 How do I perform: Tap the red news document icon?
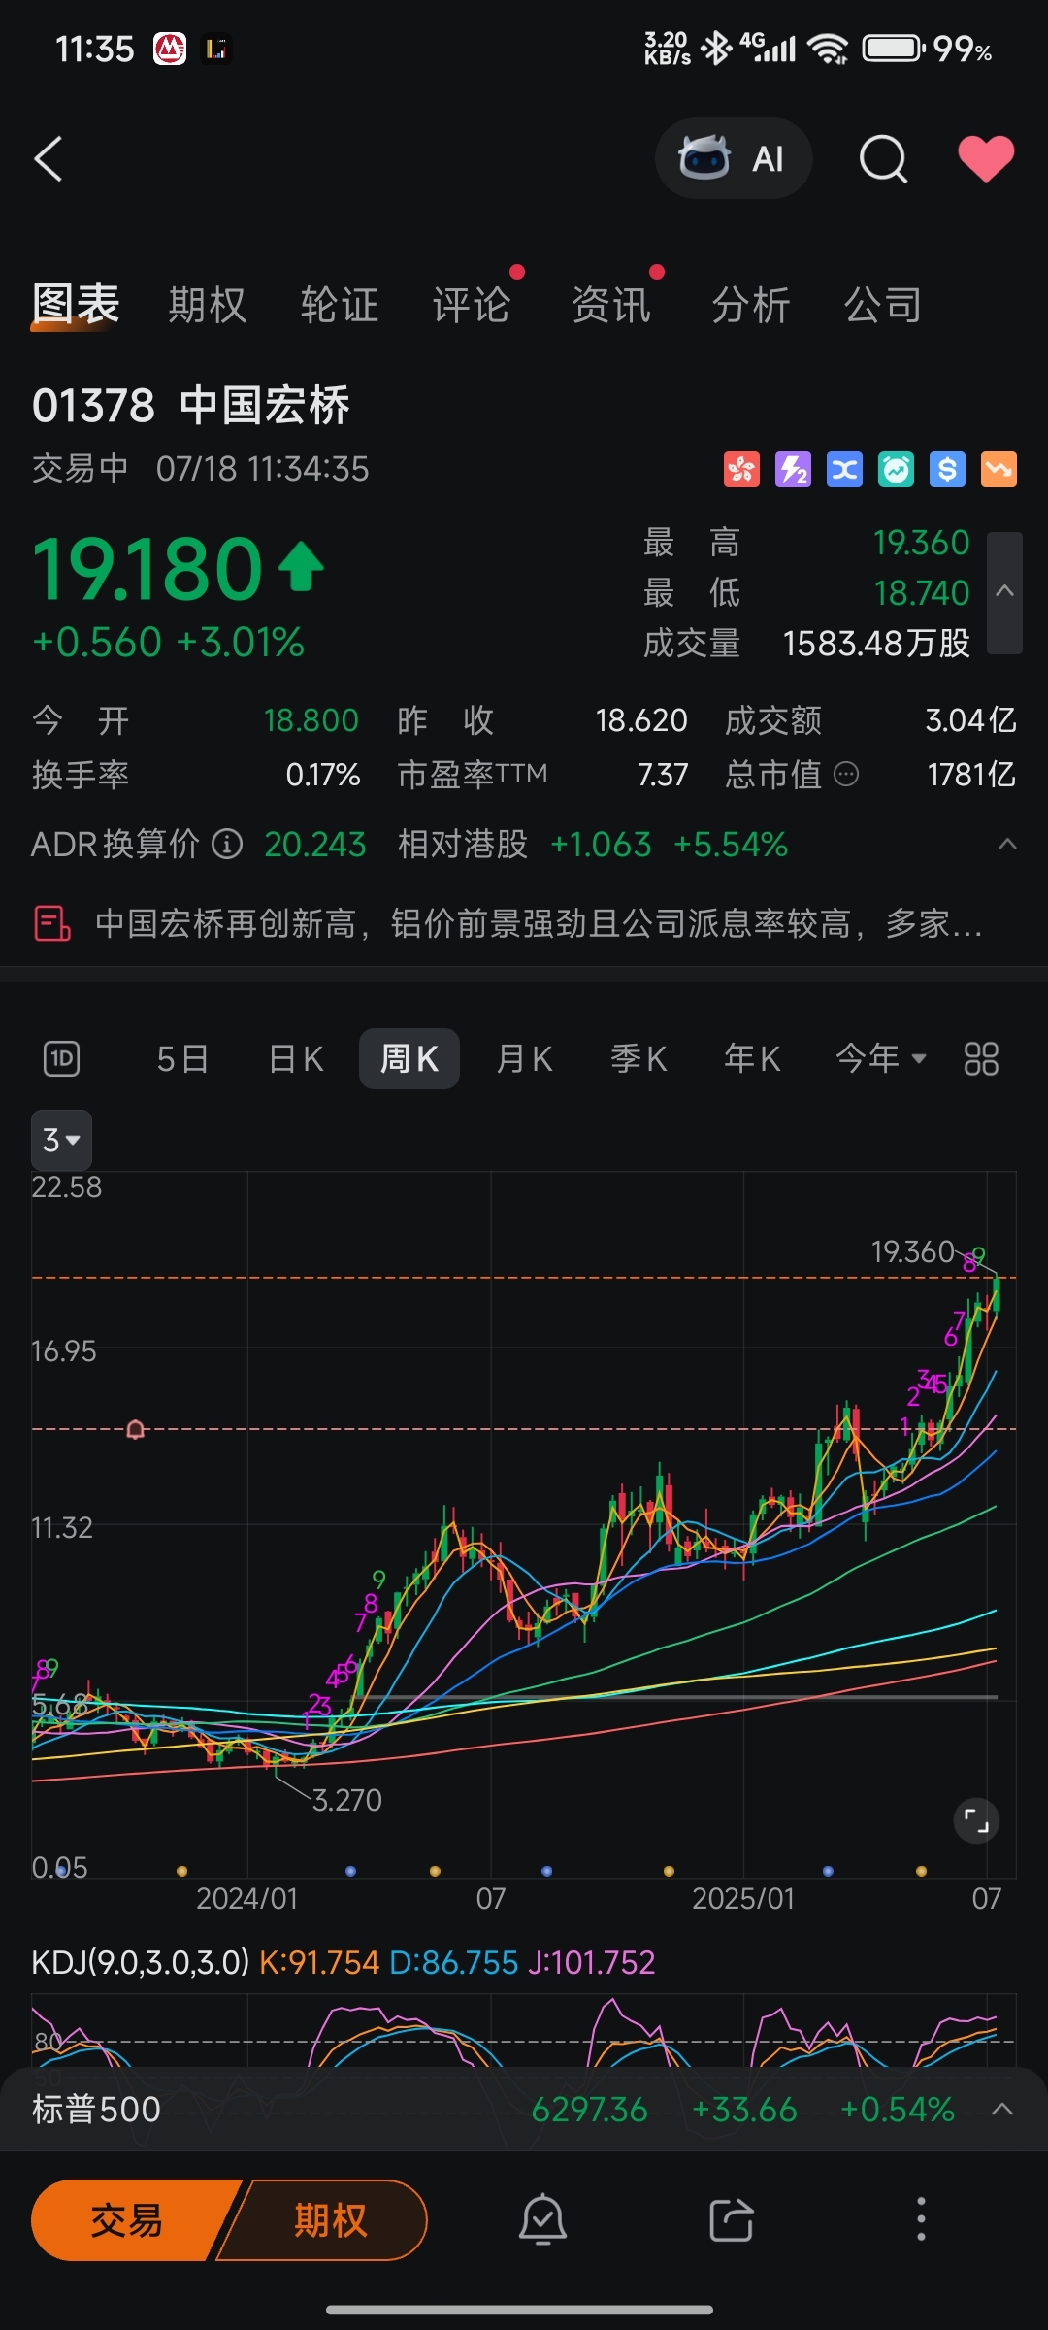click(52, 923)
